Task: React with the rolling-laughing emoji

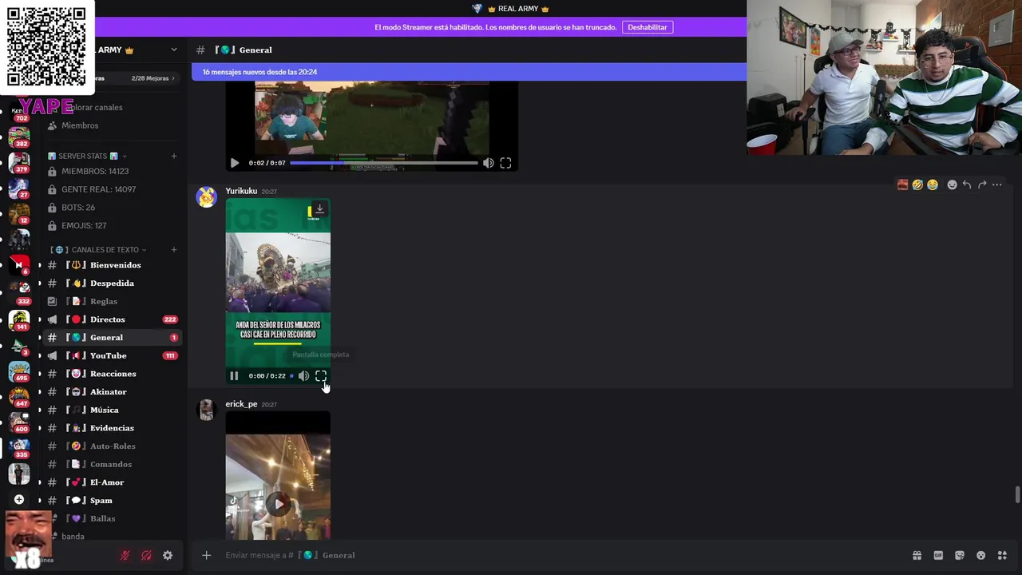Action: 917,184
